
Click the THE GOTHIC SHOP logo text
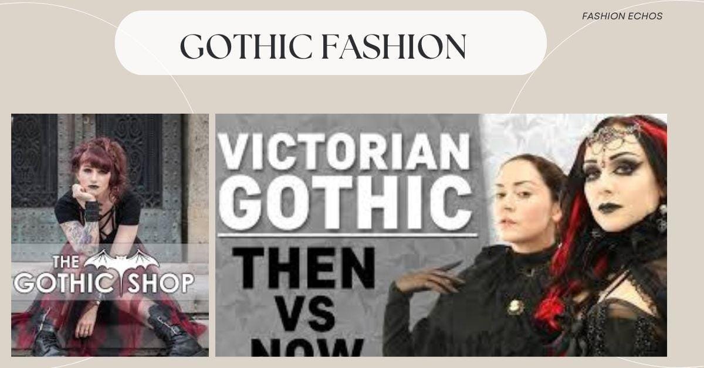point(104,277)
